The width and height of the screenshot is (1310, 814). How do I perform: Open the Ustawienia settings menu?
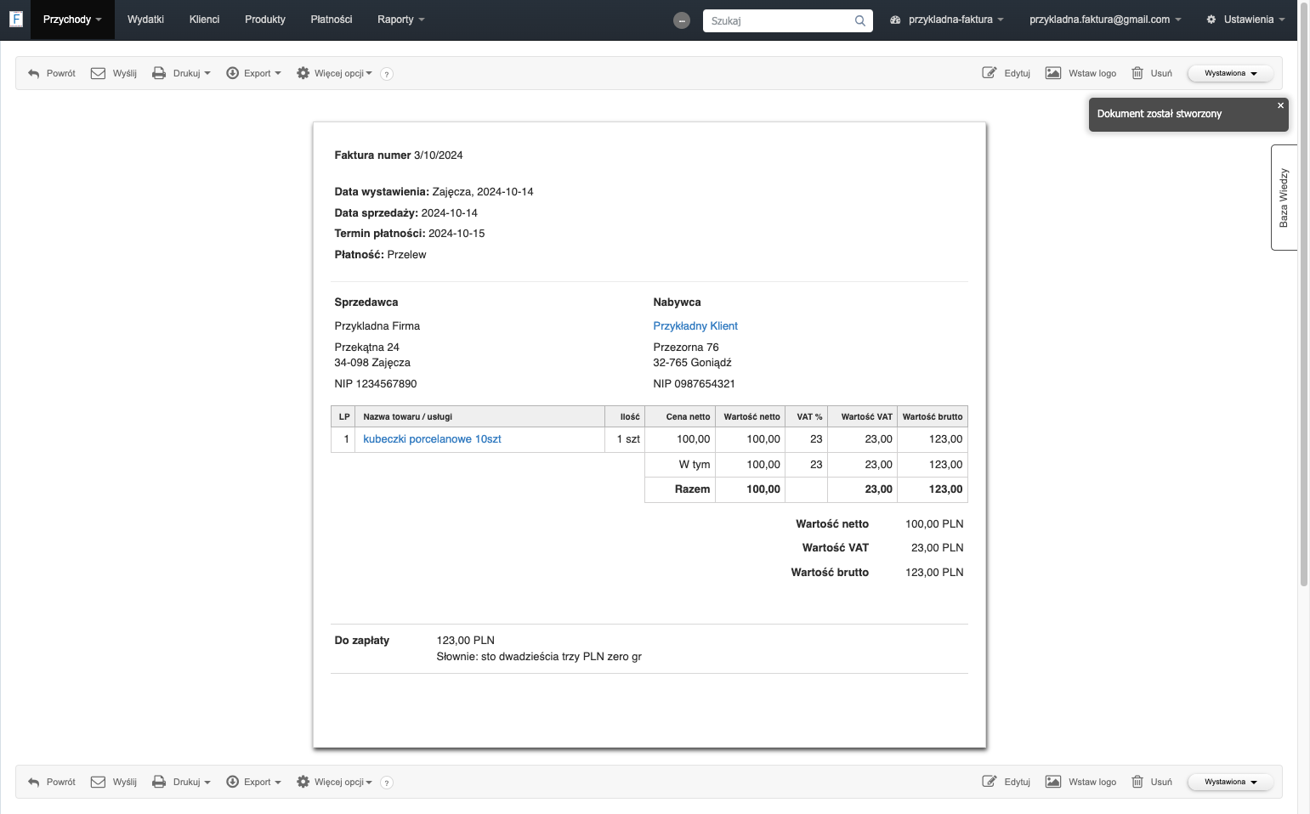(1245, 20)
